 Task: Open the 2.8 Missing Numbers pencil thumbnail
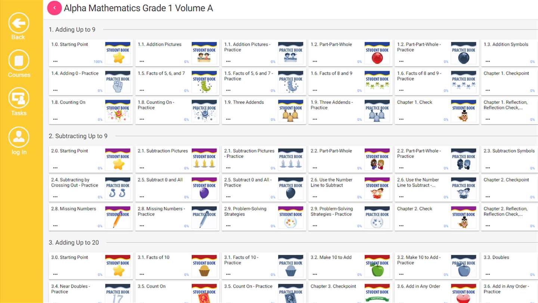(118, 217)
